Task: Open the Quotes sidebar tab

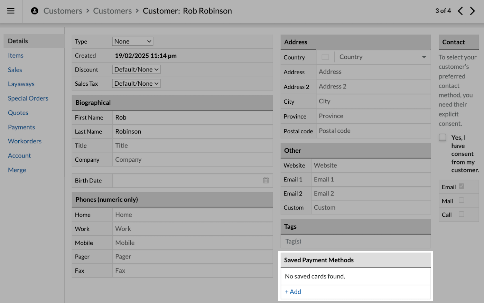Action: point(18,113)
